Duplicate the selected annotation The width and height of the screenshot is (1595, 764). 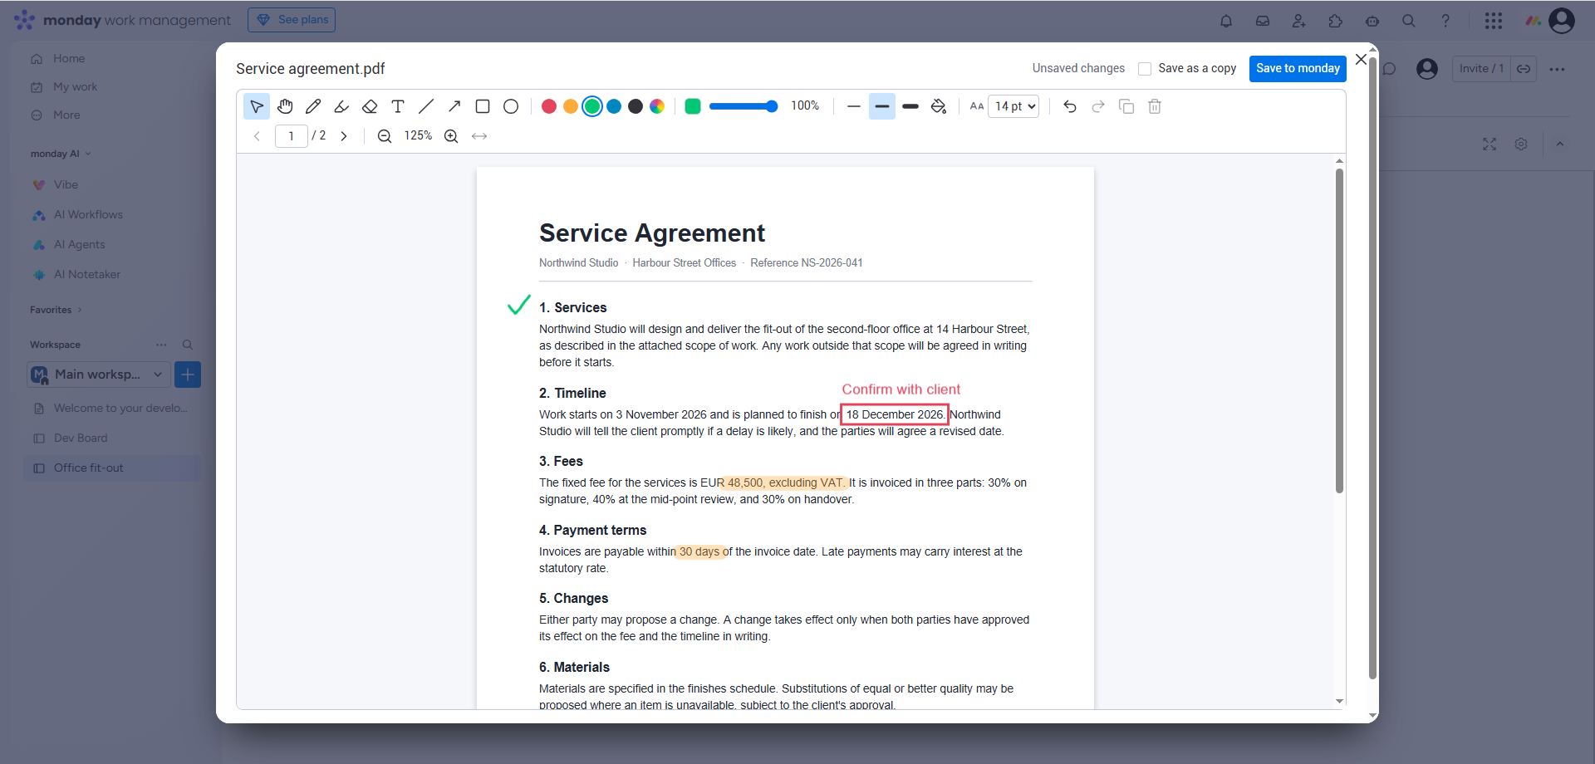[x=1126, y=106]
